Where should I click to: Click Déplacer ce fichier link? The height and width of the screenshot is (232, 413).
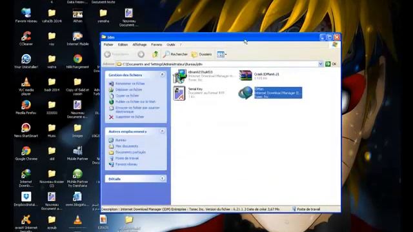(x=128, y=90)
